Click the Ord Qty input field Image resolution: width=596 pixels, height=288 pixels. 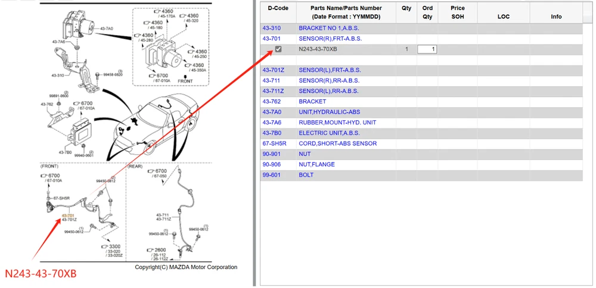(427, 49)
